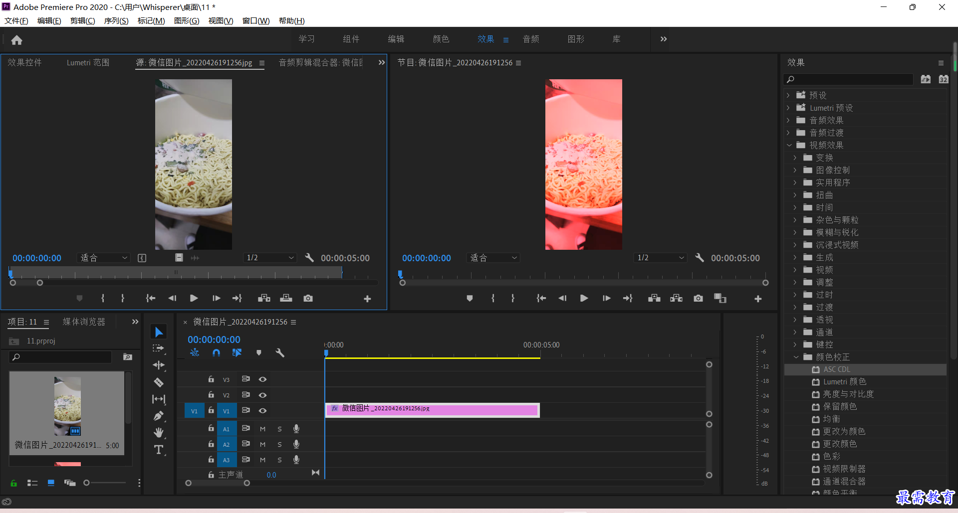Select the Selection tool arrow
Image resolution: width=958 pixels, height=513 pixels.
pos(159,332)
